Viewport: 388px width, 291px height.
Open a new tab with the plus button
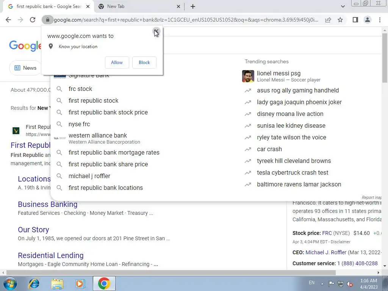[x=193, y=7]
